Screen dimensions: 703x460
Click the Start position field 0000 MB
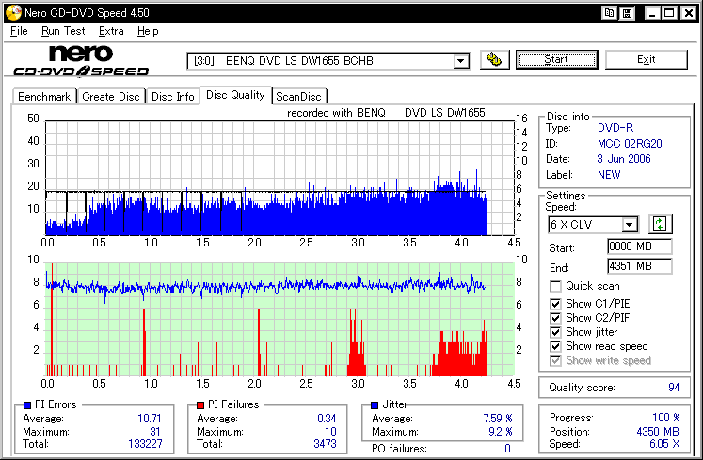pos(639,246)
